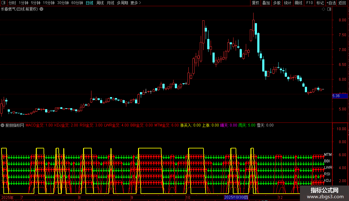Click month 8 on the date axis

coord(79,197)
